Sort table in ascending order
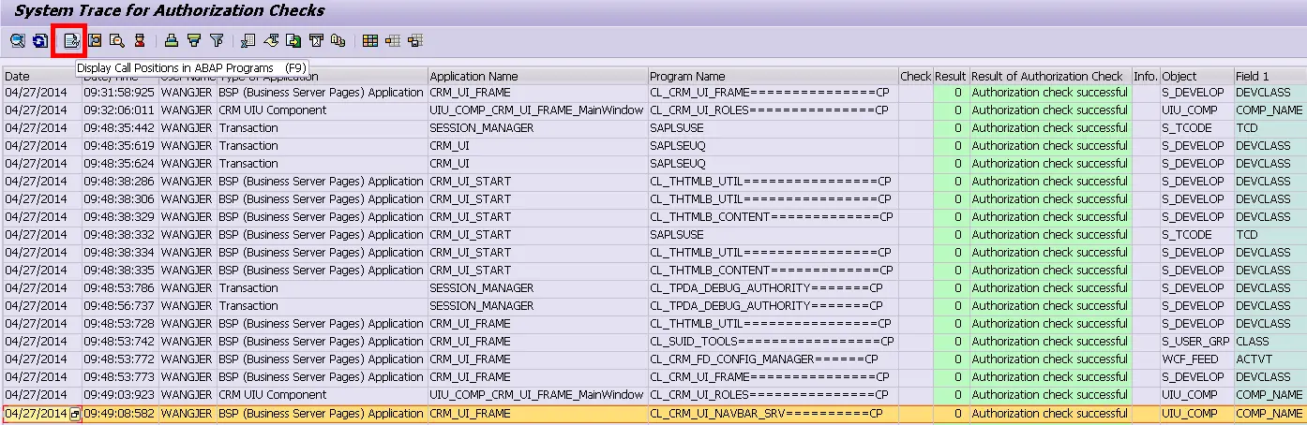Image resolution: width=1307 pixels, height=425 pixels. tap(171, 40)
